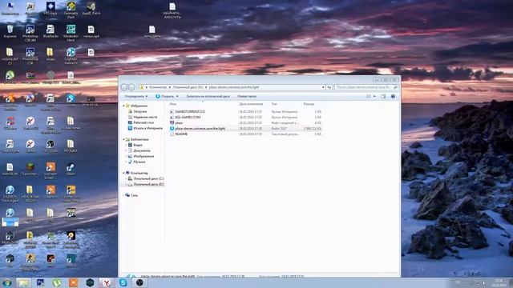Toggle the Explorer preview pane button

(x=383, y=96)
